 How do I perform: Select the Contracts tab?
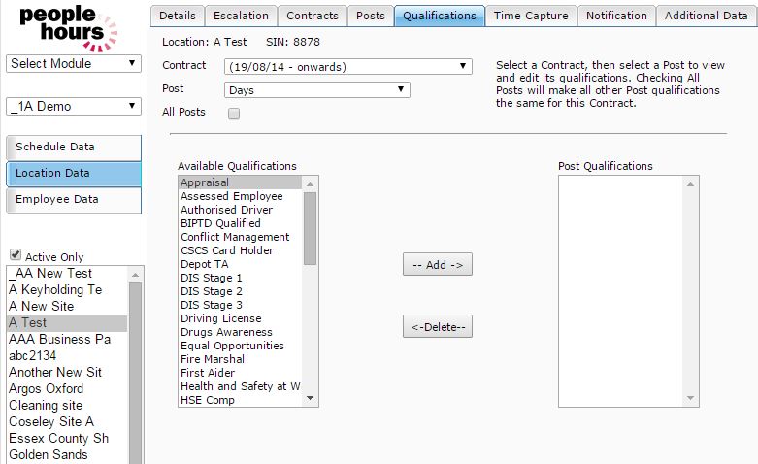pos(313,16)
